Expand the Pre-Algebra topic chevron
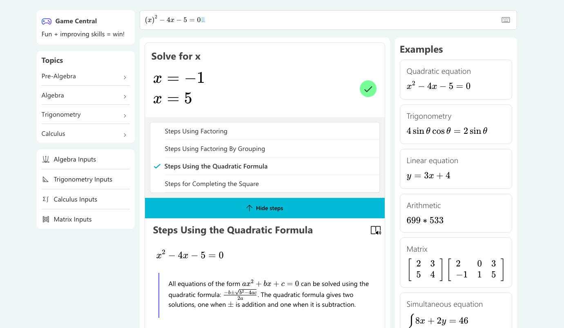Screen dimensions: 564x328 coord(125,77)
